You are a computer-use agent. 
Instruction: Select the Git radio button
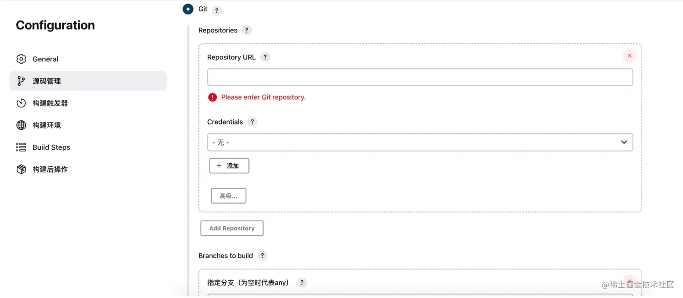click(x=188, y=9)
